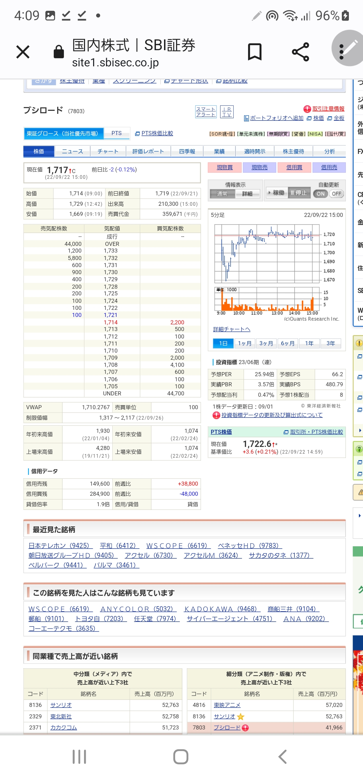
Task: Bookmark this page with the bookmark icon
Action: (255, 52)
